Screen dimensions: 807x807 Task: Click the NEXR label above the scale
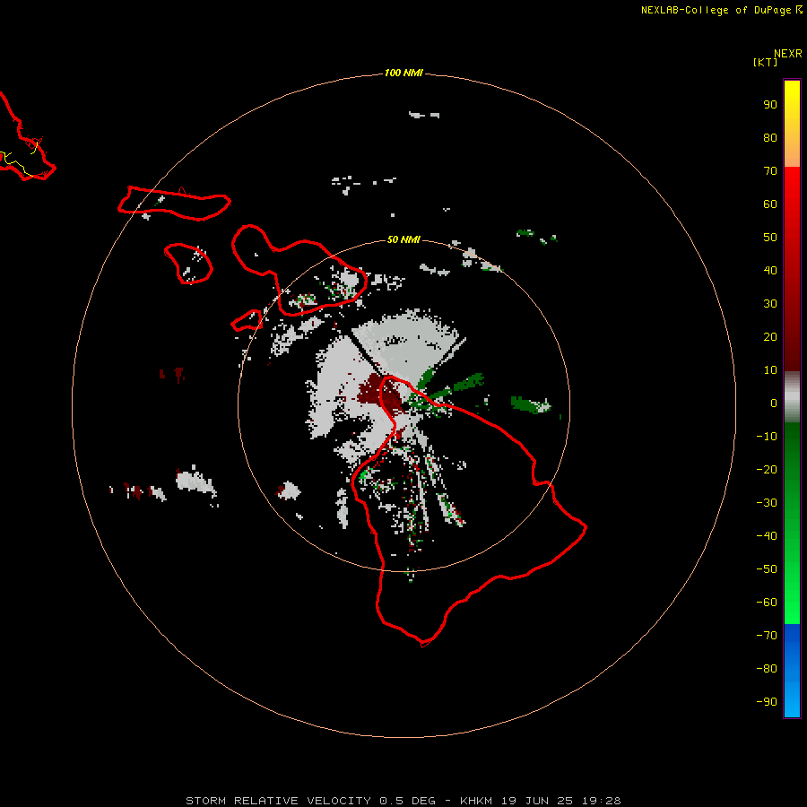pyautogui.click(x=788, y=54)
